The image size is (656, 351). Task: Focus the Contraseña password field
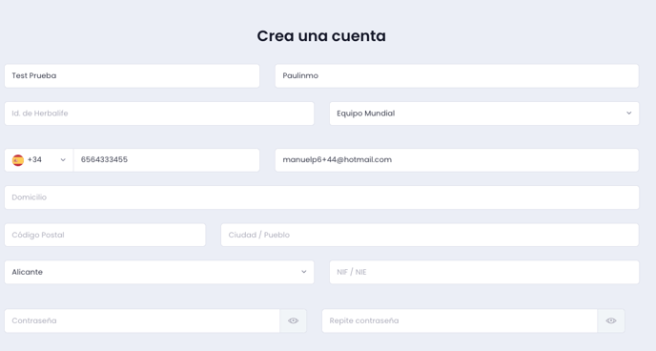pos(142,320)
